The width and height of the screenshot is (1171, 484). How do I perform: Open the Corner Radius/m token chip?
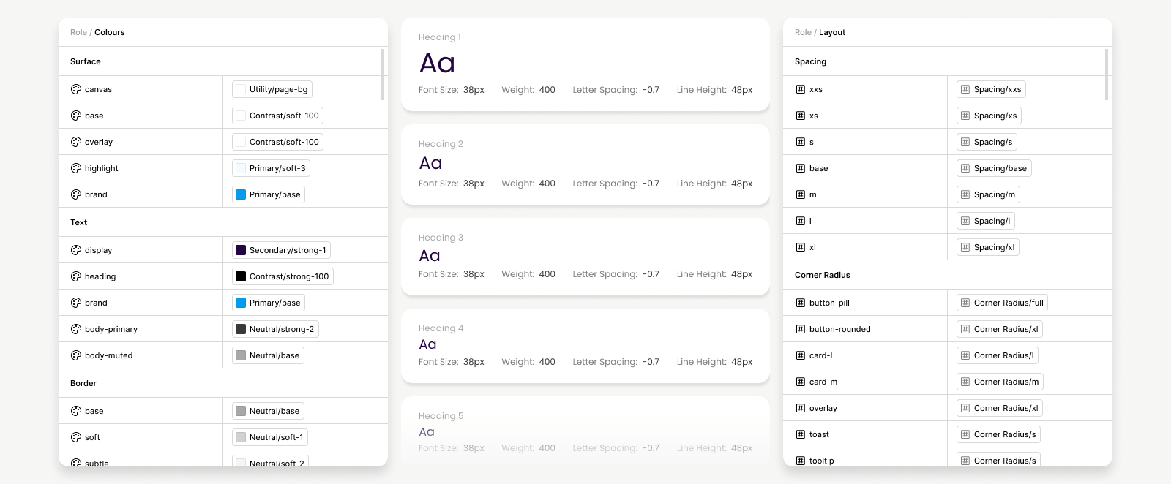pyautogui.click(x=1000, y=382)
